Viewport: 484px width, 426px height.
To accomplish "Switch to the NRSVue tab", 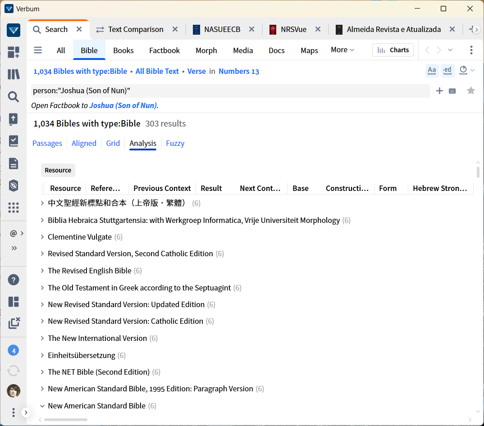I will point(293,29).
